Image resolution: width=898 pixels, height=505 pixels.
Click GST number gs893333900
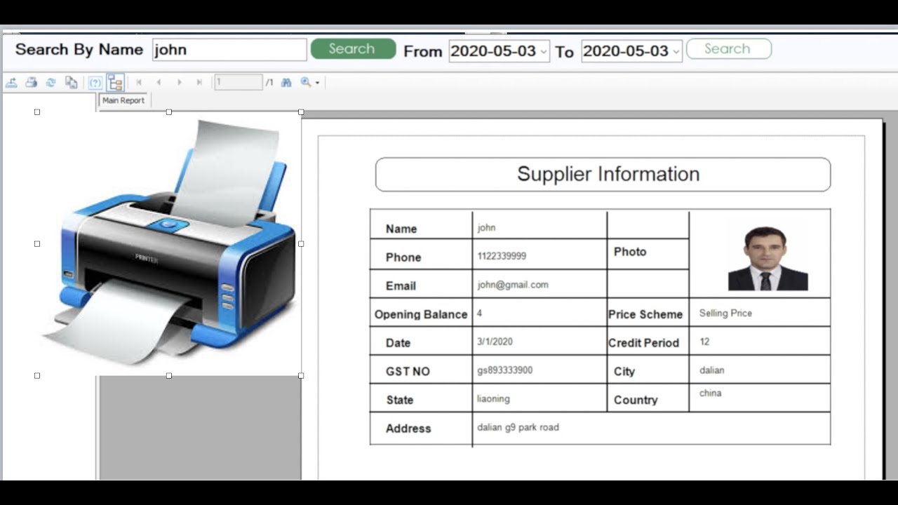coord(505,370)
